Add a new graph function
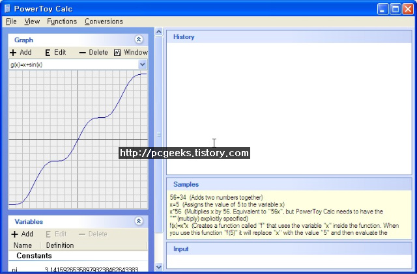Image resolution: width=417 pixels, height=274 pixels. click(21, 52)
